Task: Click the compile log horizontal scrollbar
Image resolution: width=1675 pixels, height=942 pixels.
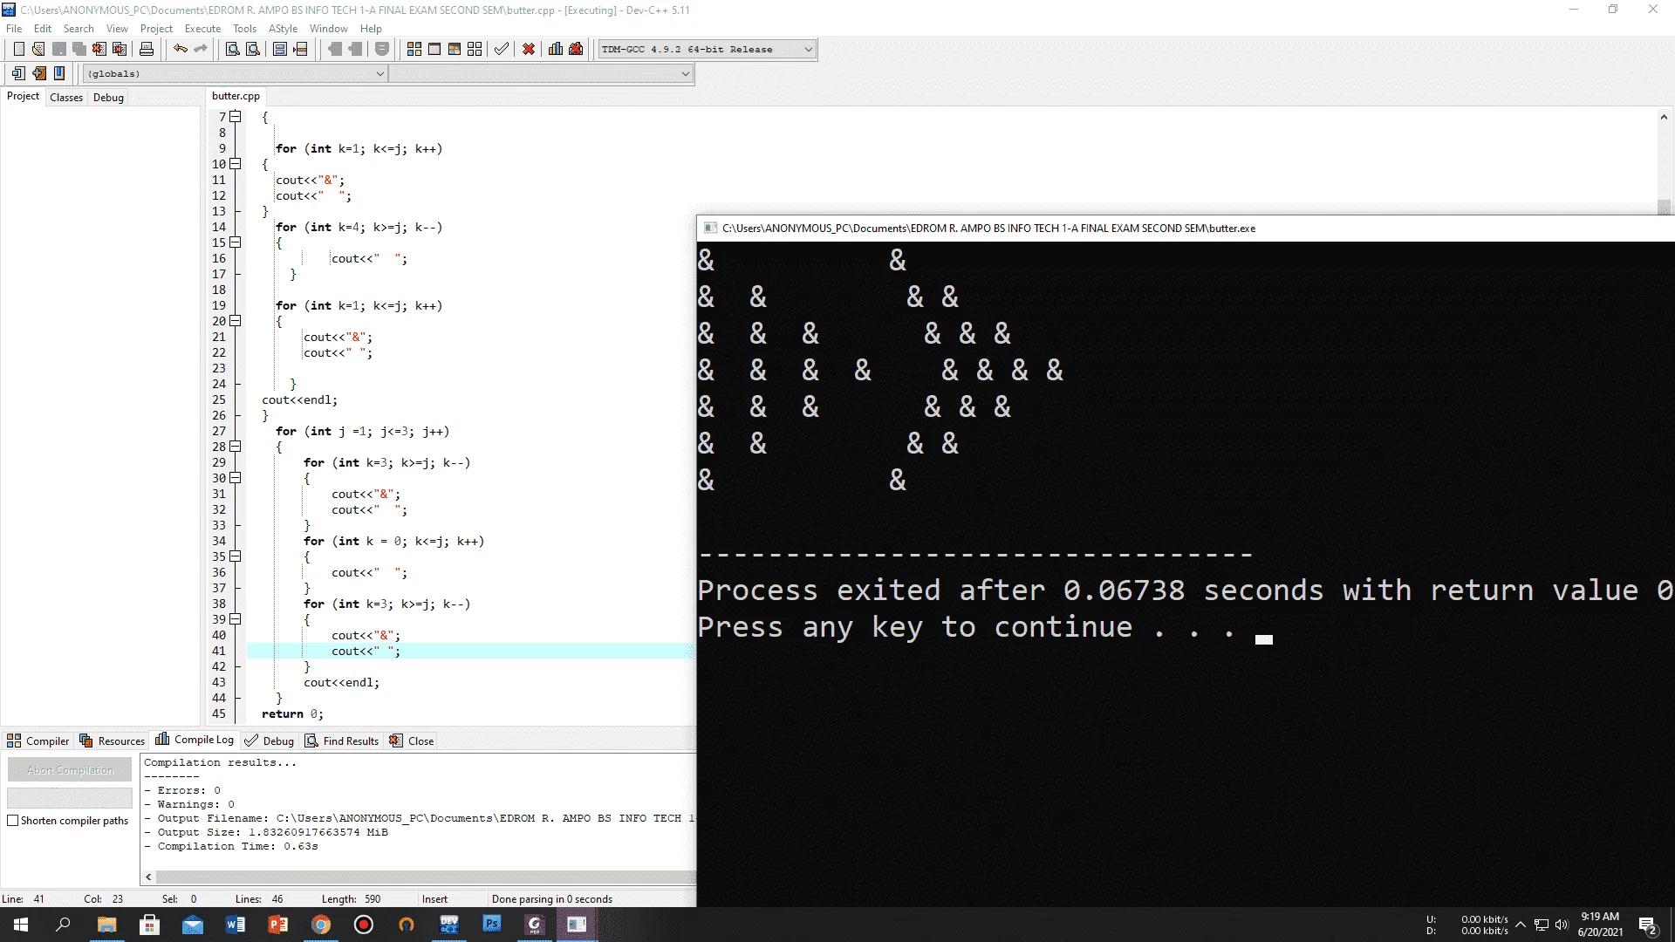Action: pos(425,877)
